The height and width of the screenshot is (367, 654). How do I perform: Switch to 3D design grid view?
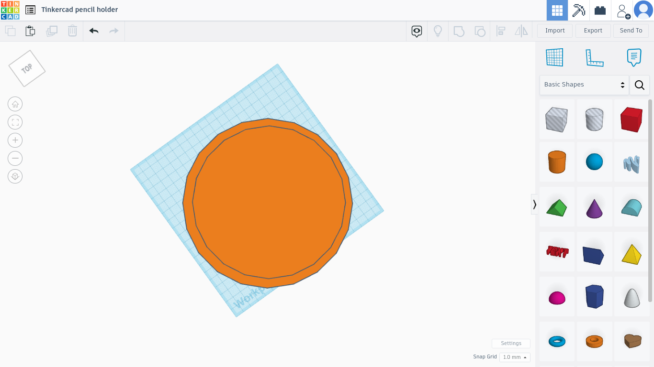[x=557, y=10]
